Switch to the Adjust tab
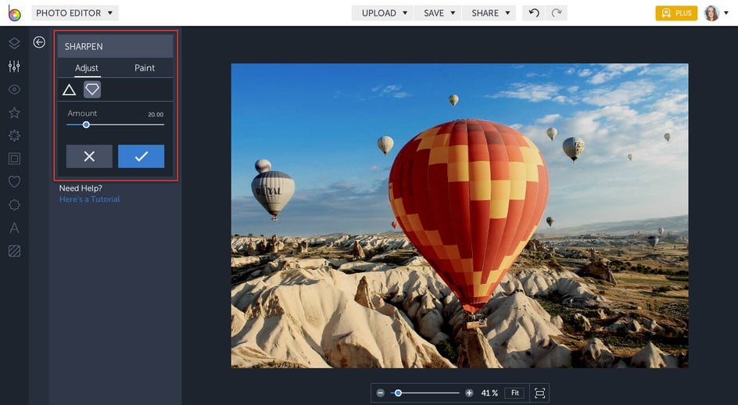This screenshot has width=738, height=405. pyautogui.click(x=87, y=68)
